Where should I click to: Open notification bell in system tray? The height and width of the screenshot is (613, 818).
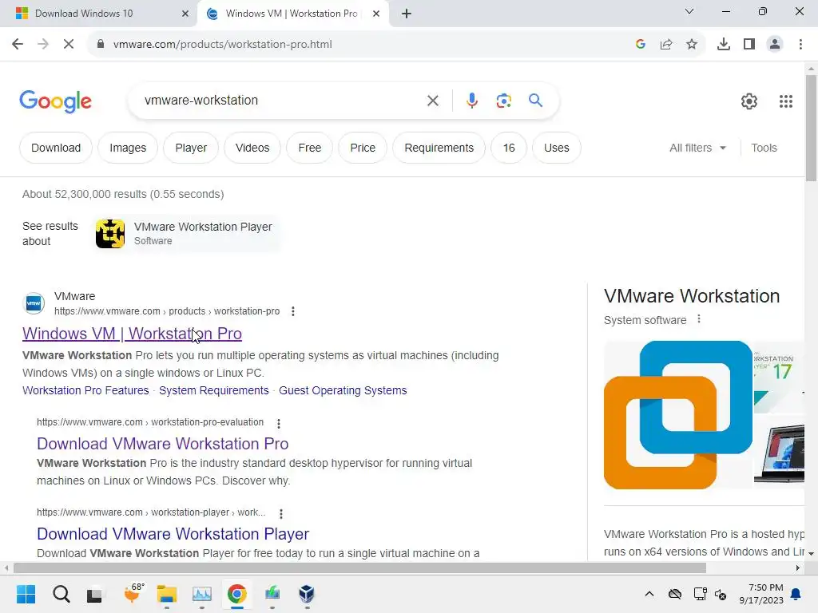point(796,594)
